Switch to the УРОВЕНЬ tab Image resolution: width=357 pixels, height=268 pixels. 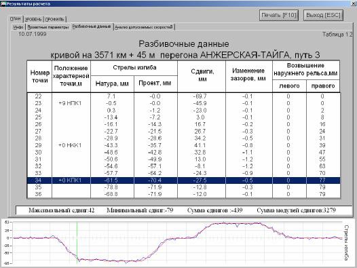pyautogui.click(x=33, y=20)
